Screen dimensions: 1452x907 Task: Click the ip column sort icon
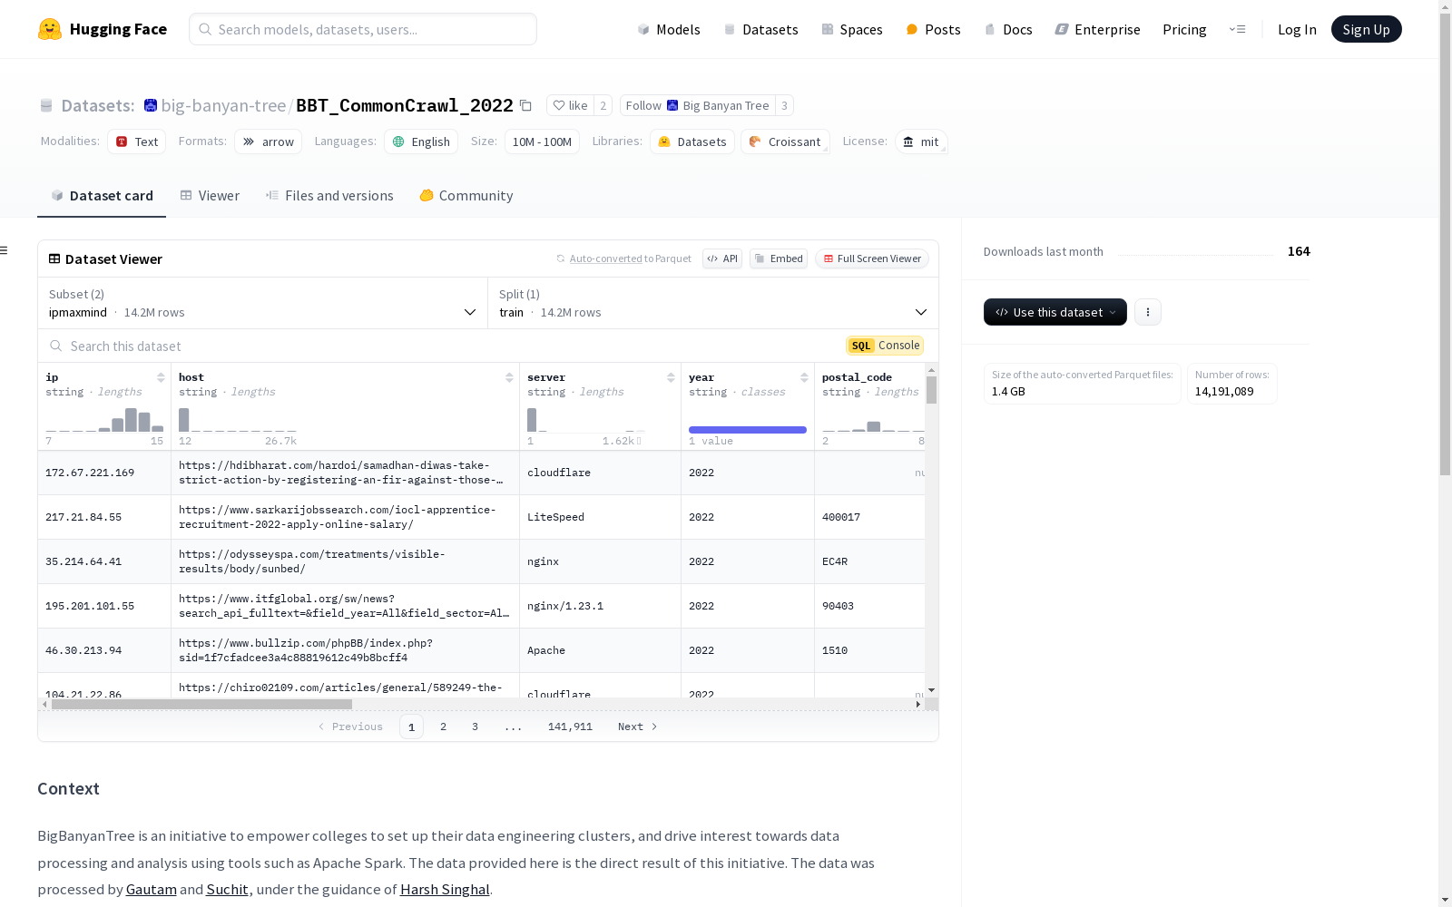click(161, 377)
